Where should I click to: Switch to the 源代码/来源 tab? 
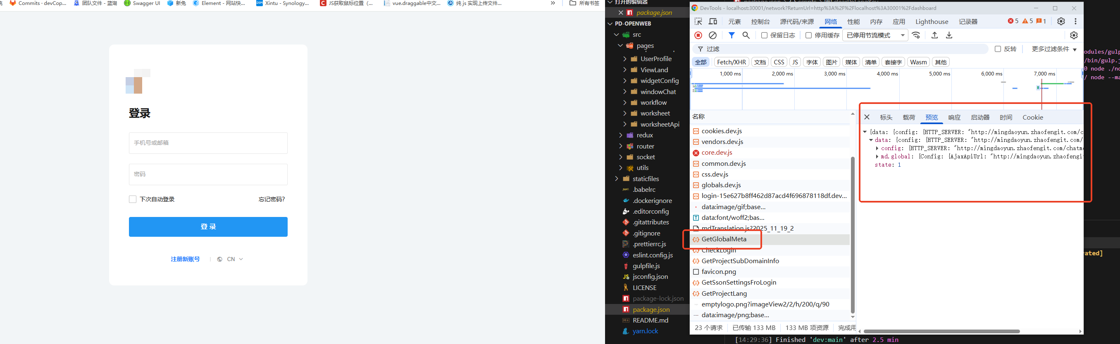[796, 22]
